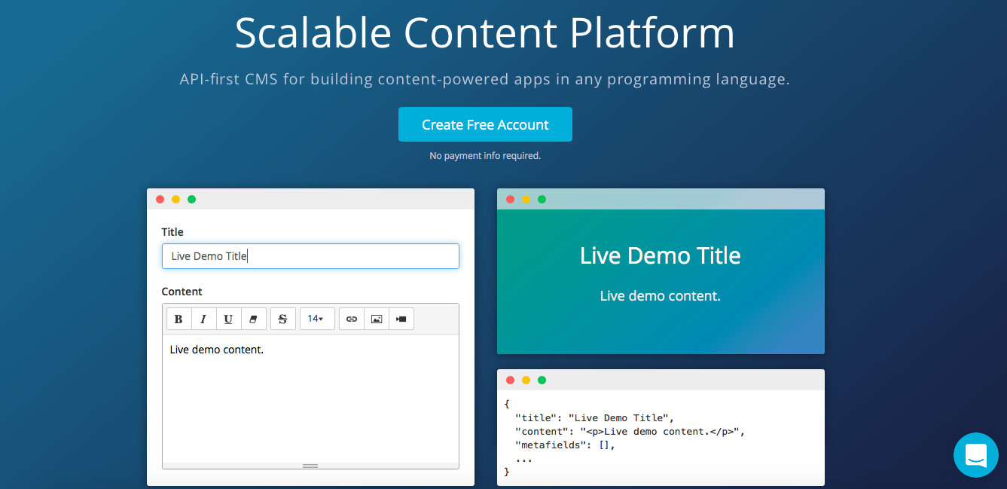The width and height of the screenshot is (1007, 489).
Task: Click the underline formatting icon
Action: 228,319
